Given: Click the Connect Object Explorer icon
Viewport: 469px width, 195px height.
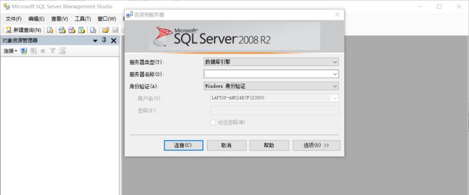Looking at the screenshot, I should point(24,51).
